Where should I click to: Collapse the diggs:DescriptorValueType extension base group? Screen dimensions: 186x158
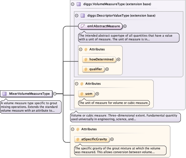[x=76, y=16]
